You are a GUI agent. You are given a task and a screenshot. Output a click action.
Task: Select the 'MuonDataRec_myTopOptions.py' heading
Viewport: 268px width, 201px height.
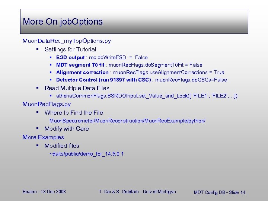67,41
